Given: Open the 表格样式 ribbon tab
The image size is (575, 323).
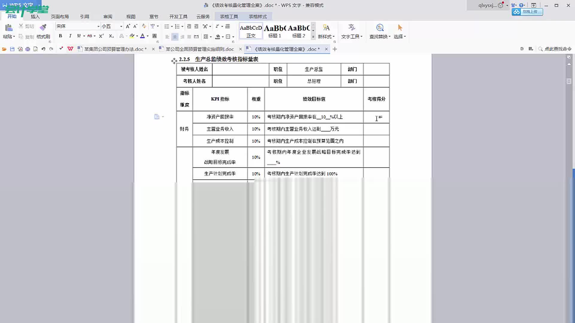Looking at the screenshot, I should click(x=258, y=16).
